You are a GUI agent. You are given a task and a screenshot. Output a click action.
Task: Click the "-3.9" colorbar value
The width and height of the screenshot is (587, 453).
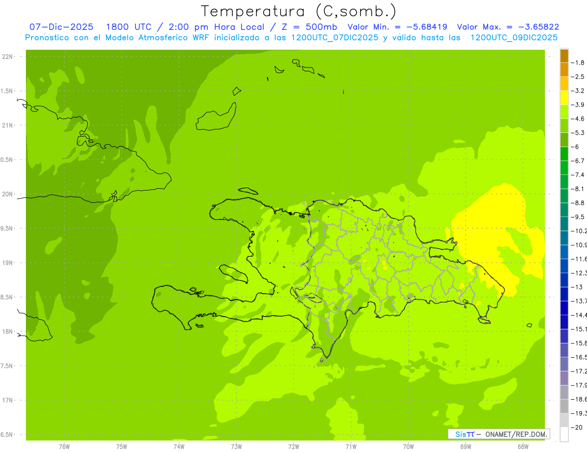coord(578,105)
